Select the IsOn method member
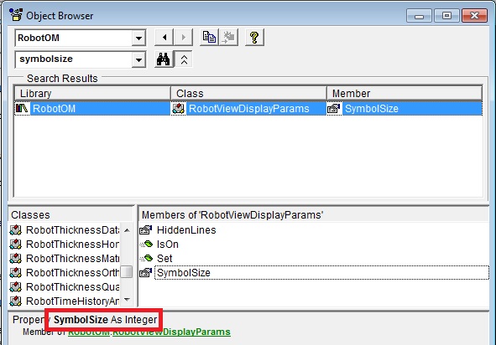Viewport: 496px width, 345px height. [168, 245]
